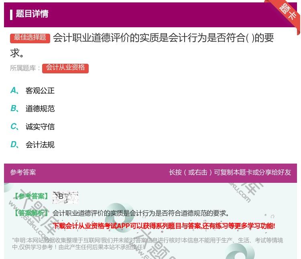Click the 【答案解析】 label
Screen dimensions: 301x259
click(x=32, y=213)
